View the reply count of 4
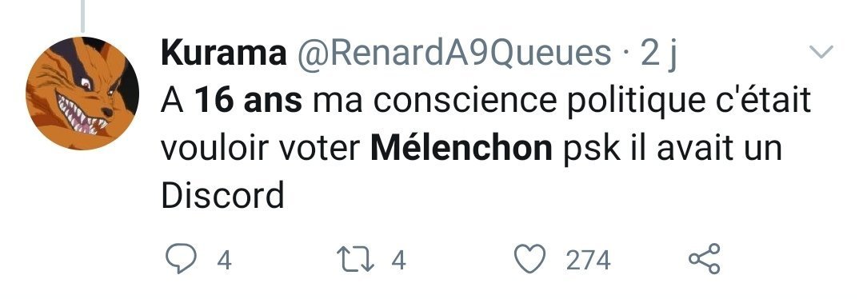Screen dimensions: 863x299 point(223,260)
